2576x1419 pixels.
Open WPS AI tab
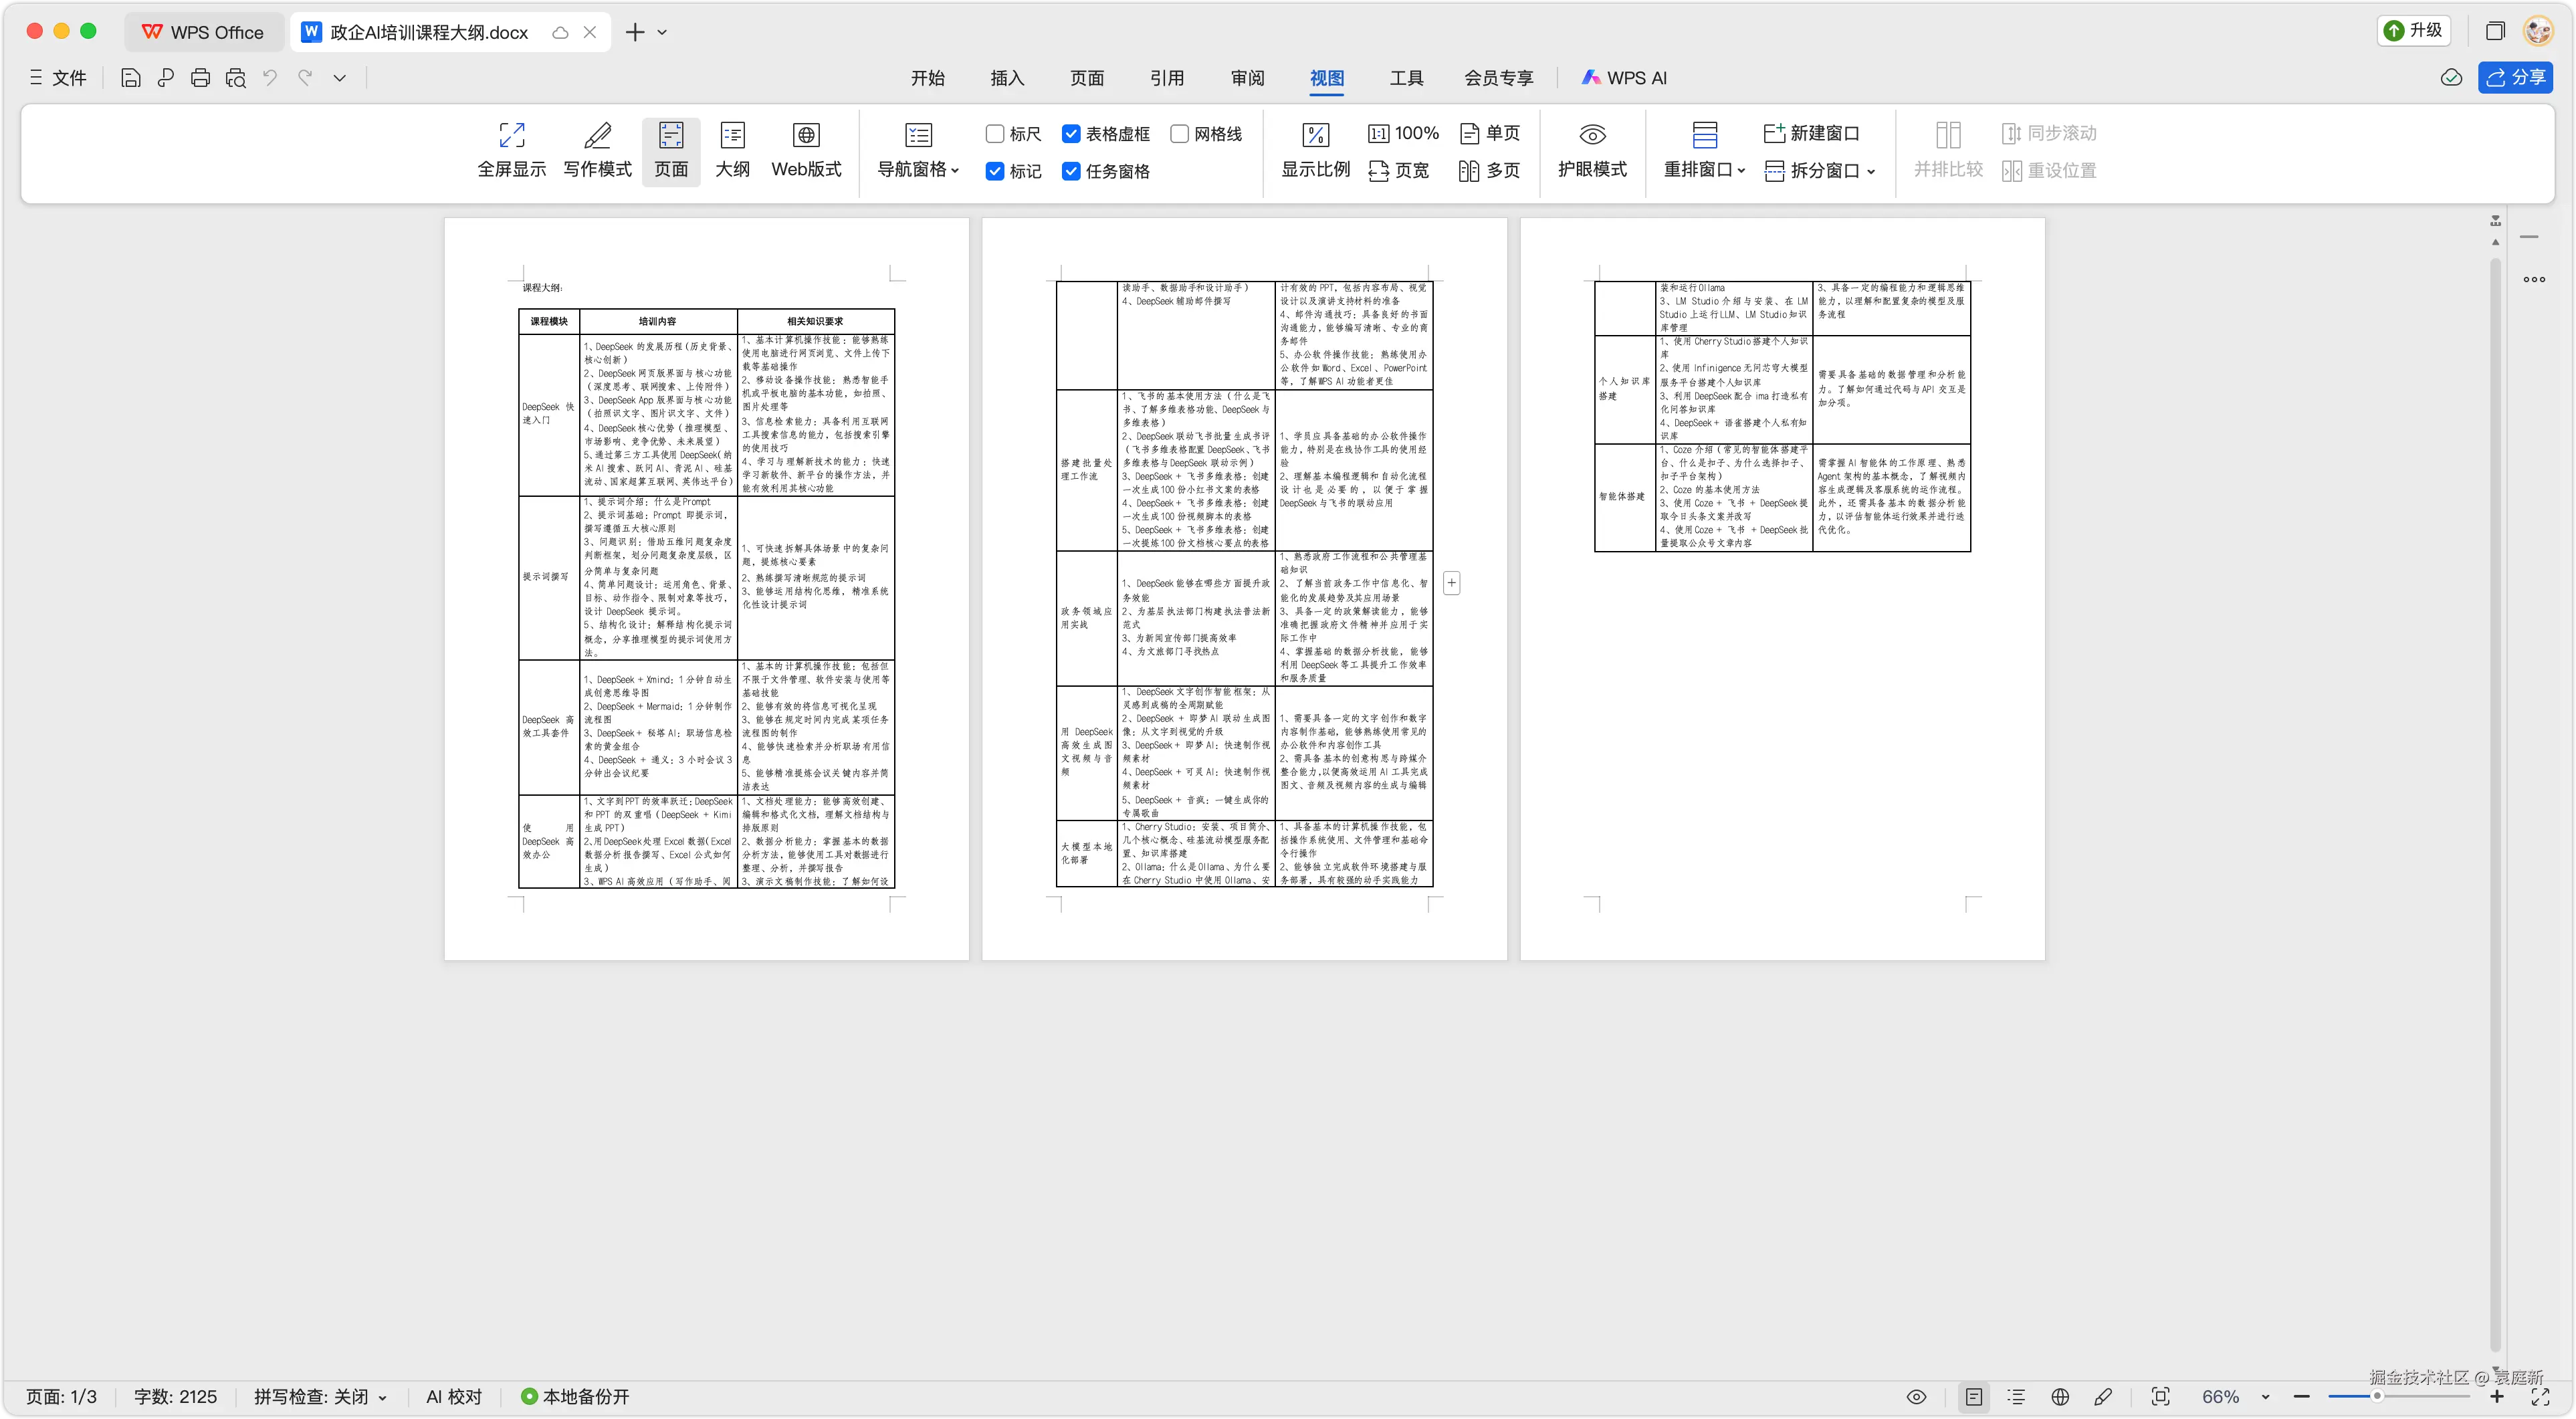click(1624, 78)
